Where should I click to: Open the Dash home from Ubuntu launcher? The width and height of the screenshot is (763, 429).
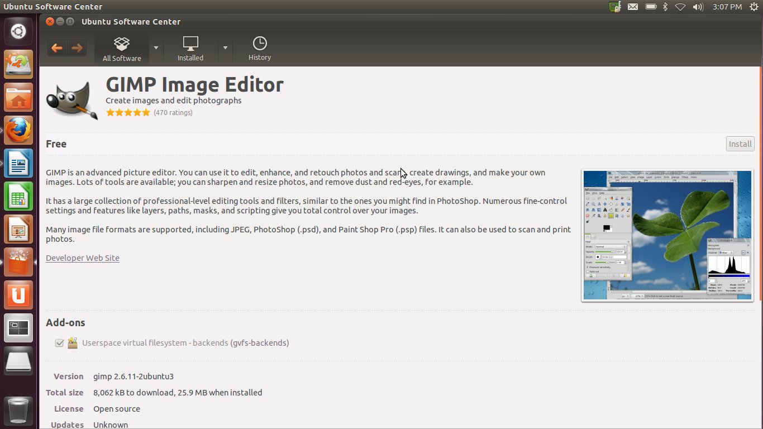click(18, 31)
